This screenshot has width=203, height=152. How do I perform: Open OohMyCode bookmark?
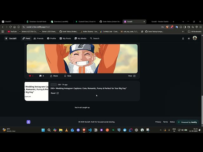(109, 32)
